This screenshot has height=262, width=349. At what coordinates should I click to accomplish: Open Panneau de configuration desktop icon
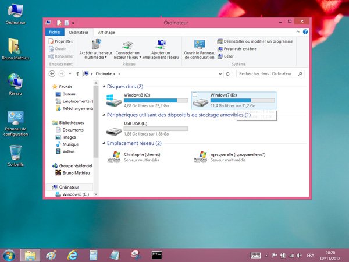coord(16,124)
